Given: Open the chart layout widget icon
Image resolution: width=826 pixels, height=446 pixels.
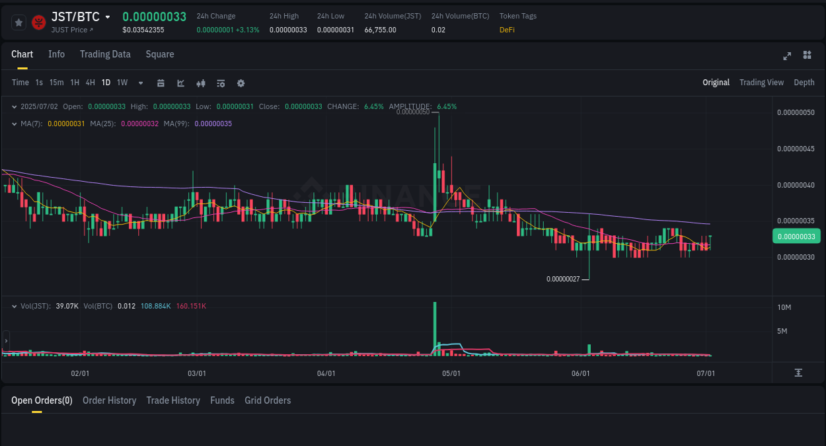Looking at the screenshot, I should 807,56.
